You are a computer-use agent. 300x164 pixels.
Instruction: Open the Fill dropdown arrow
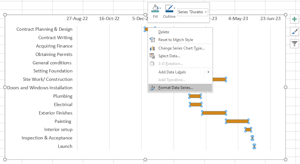160,8
